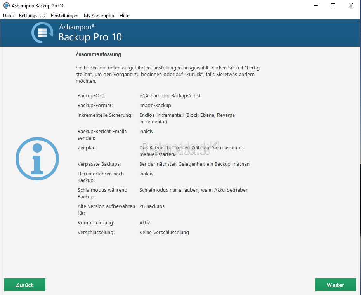Image resolution: width=361 pixels, height=295 pixels.
Task: Click the 'Sie haben die unten aufgeführten' instruction text
Action: click(x=168, y=74)
